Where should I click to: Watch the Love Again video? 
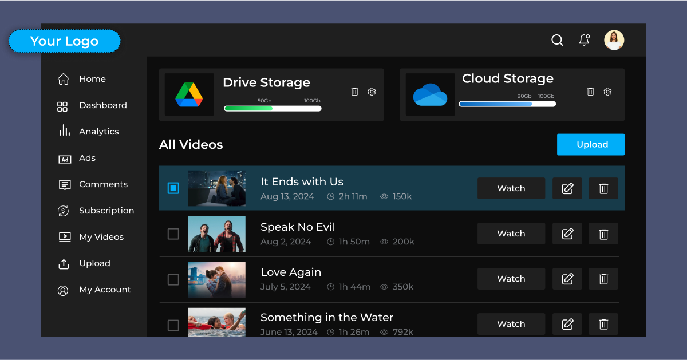[x=511, y=279]
